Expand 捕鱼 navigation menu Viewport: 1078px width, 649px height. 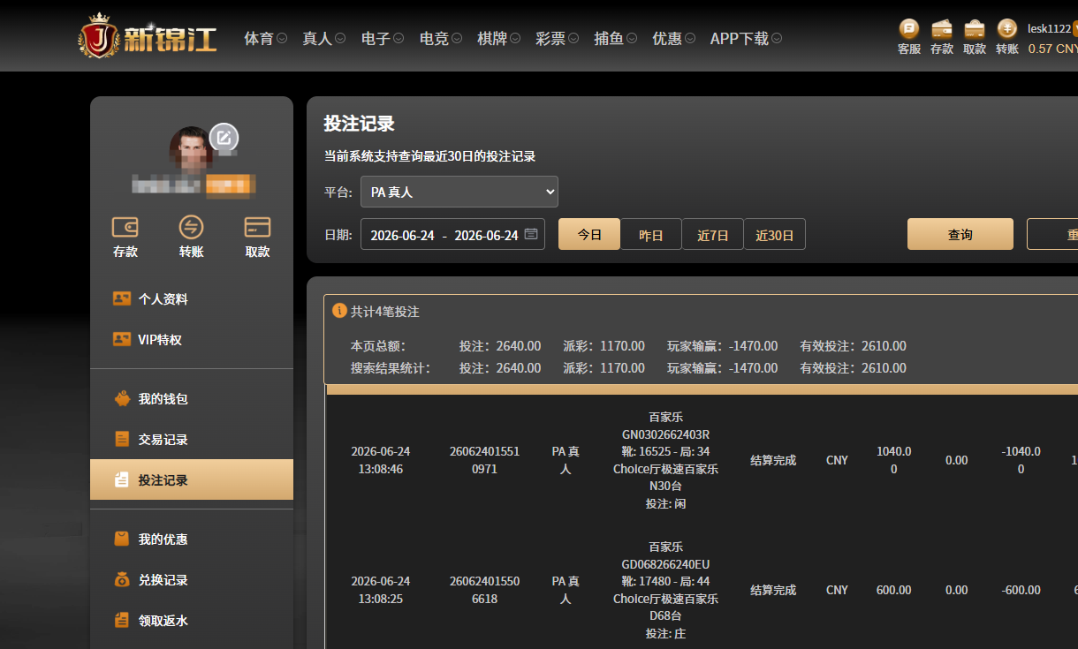coord(616,39)
